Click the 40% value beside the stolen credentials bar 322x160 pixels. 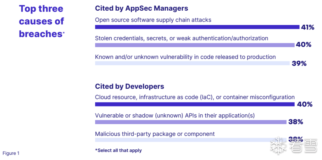(x=303, y=45)
